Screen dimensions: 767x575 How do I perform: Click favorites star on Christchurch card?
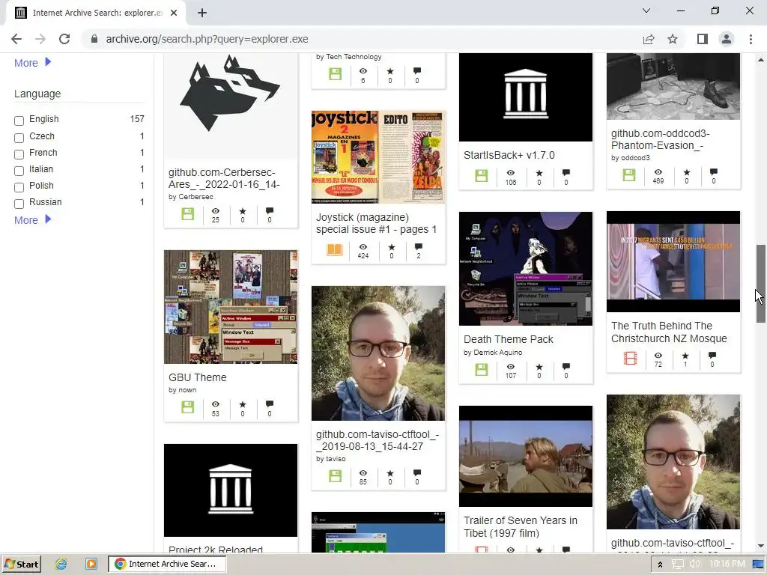click(x=685, y=356)
